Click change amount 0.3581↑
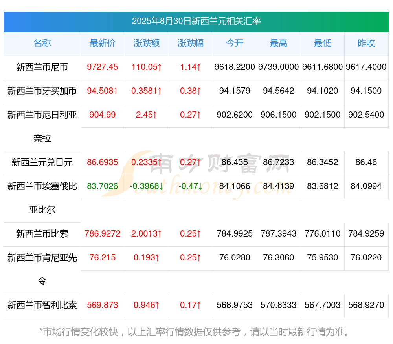The width and height of the screenshot is (393, 344). point(146,91)
